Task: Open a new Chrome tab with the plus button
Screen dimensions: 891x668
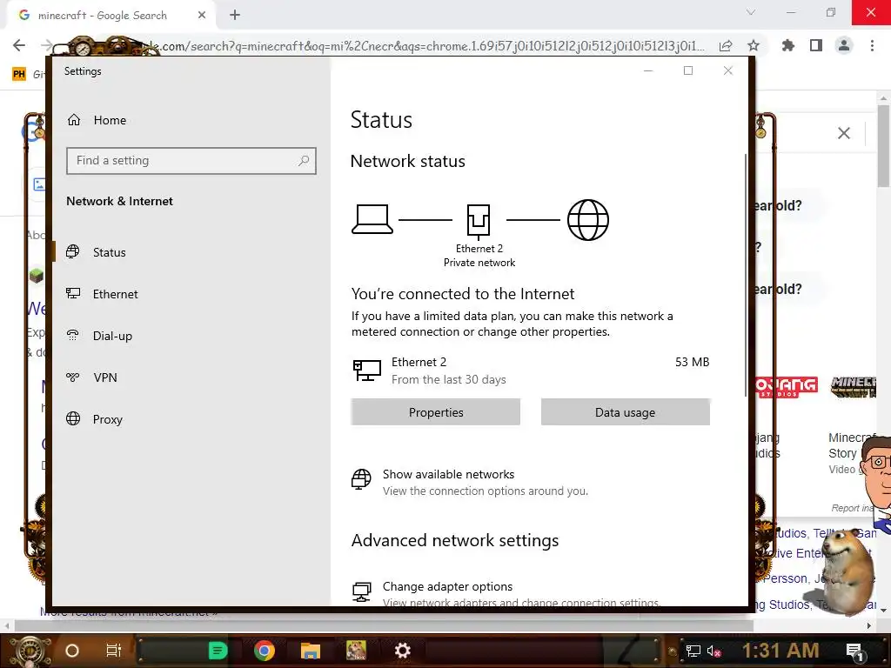Action: coord(235,16)
